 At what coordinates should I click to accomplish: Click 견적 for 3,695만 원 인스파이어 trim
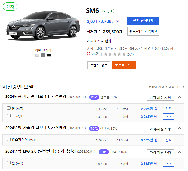(x=168, y=140)
